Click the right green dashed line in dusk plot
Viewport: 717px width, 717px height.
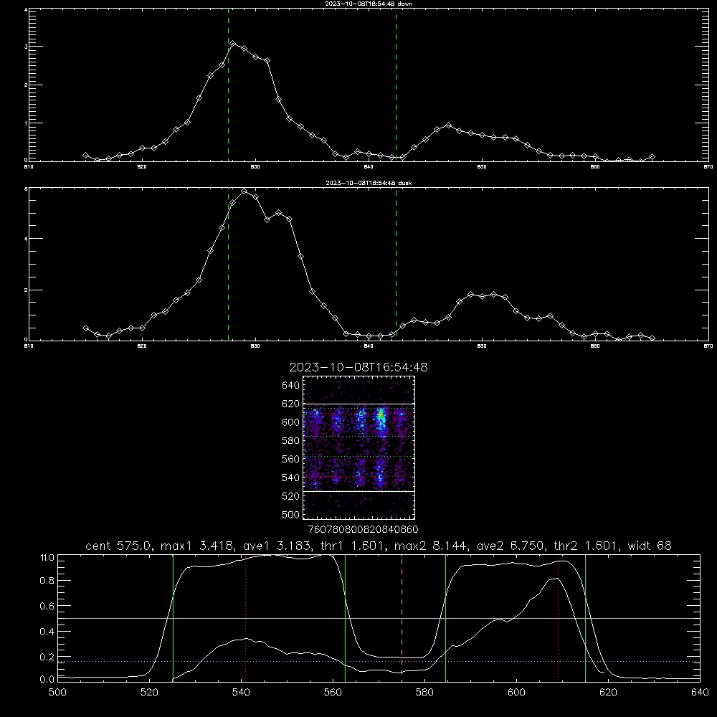pos(396,265)
